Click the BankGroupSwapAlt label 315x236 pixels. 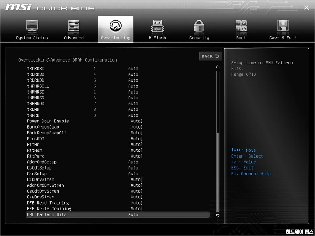coord(46,133)
